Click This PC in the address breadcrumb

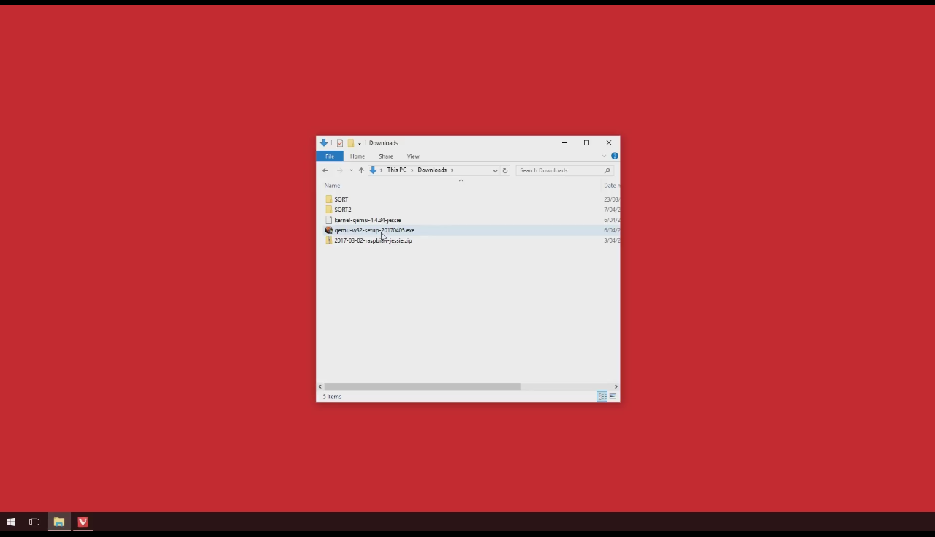coord(397,170)
